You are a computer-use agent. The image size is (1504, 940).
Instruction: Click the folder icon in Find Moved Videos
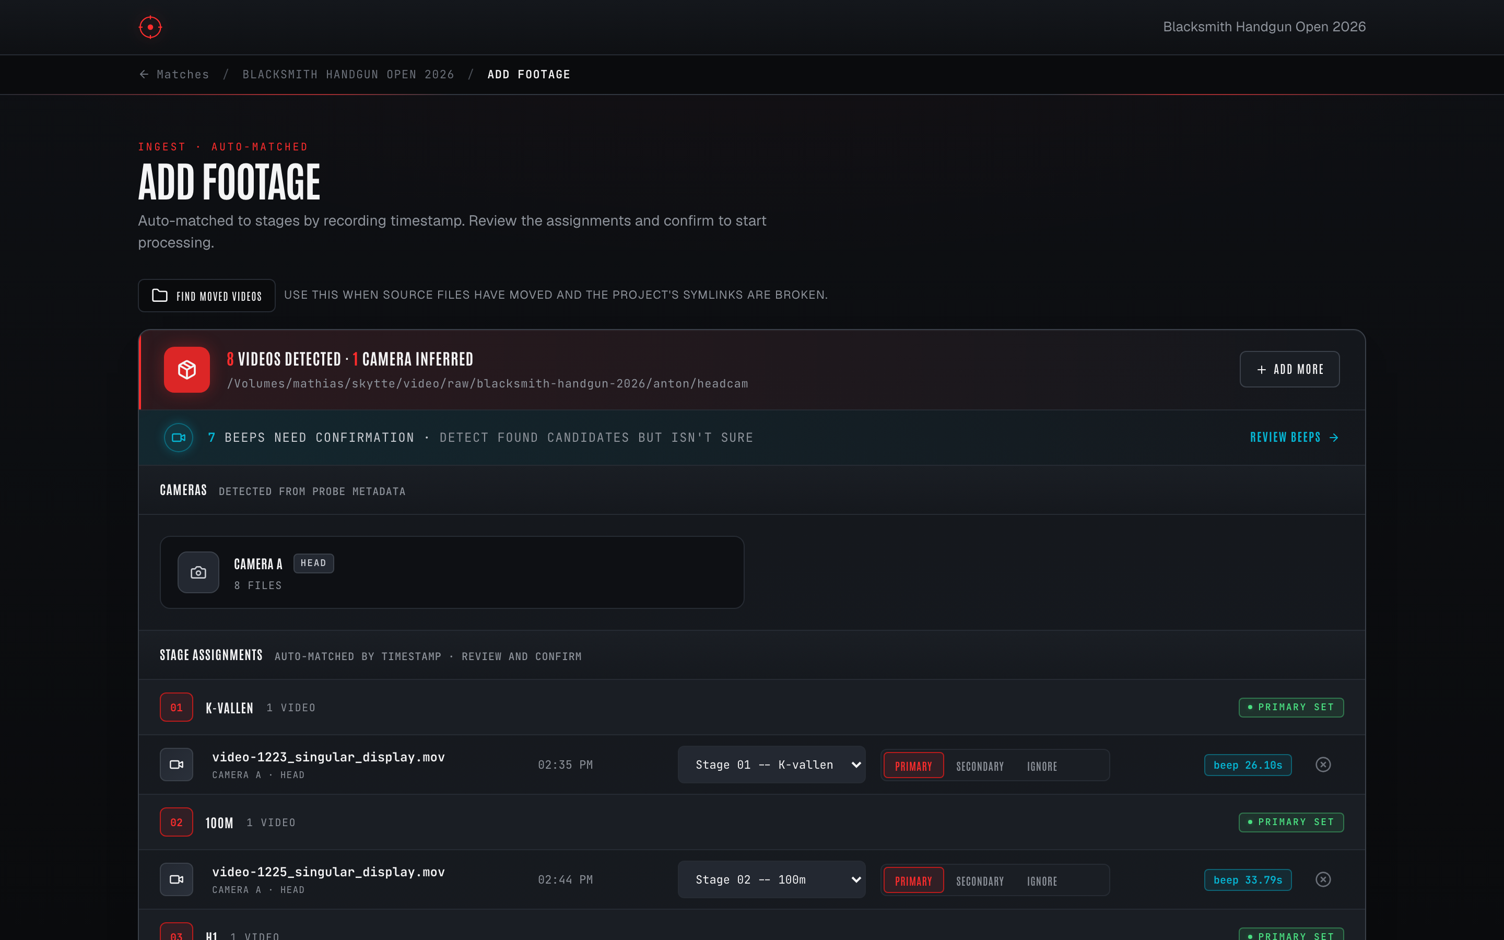pos(160,295)
